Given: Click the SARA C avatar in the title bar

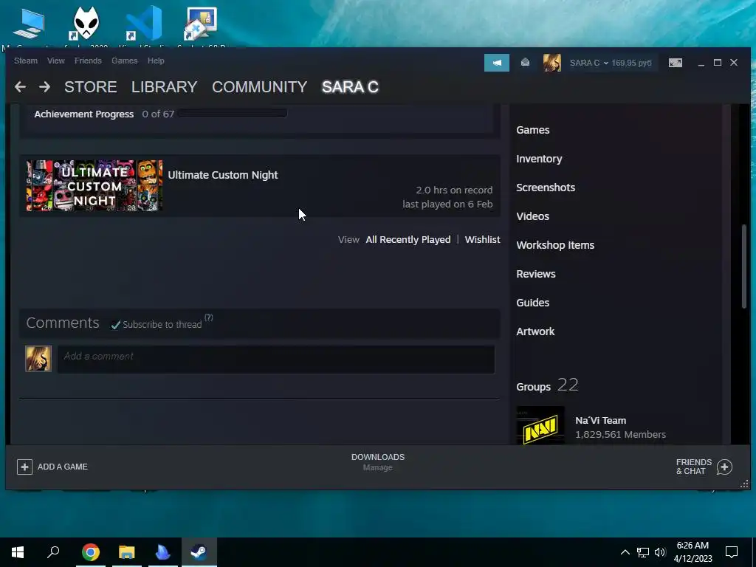Looking at the screenshot, I should (552, 63).
